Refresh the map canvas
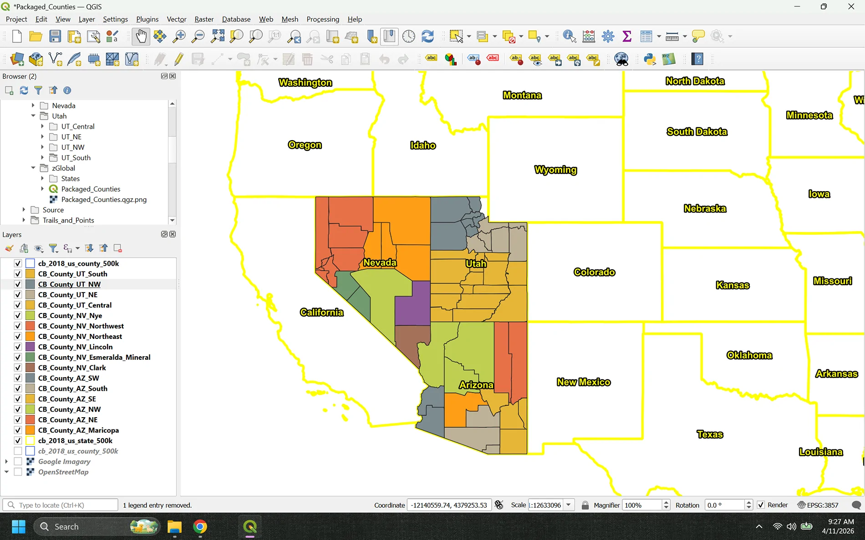865x540 pixels. tap(427, 36)
